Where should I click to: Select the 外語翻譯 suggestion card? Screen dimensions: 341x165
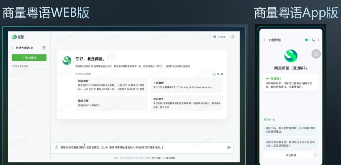point(187,85)
